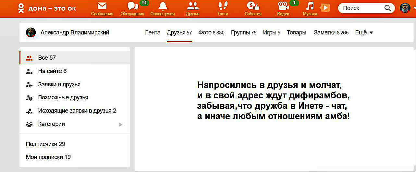The image size is (416, 172).
Task: Open the События thumbs-up icon
Action: (x=253, y=6)
